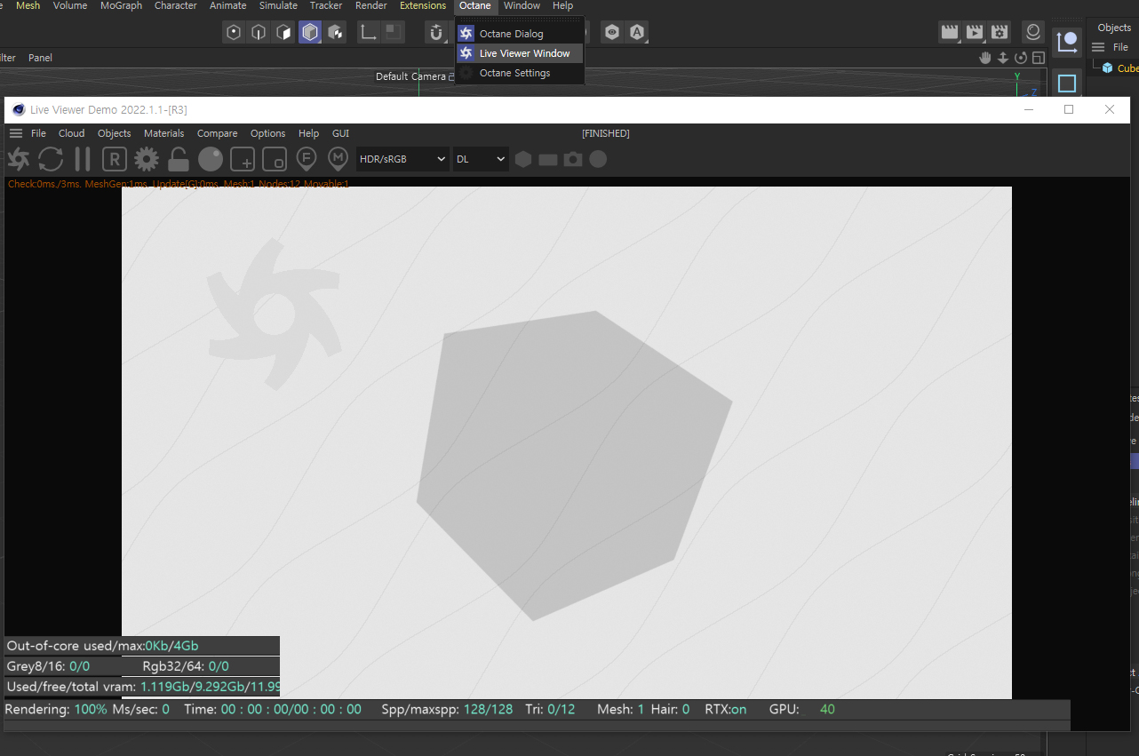Open the Panel menu in viewport
This screenshot has height=756, width=1139.
click(40, 58)
